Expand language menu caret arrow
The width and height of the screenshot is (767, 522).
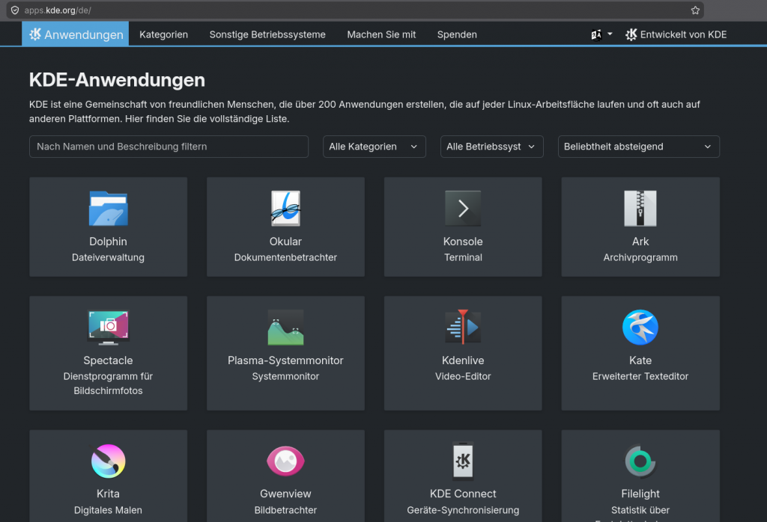click(610, 34)
